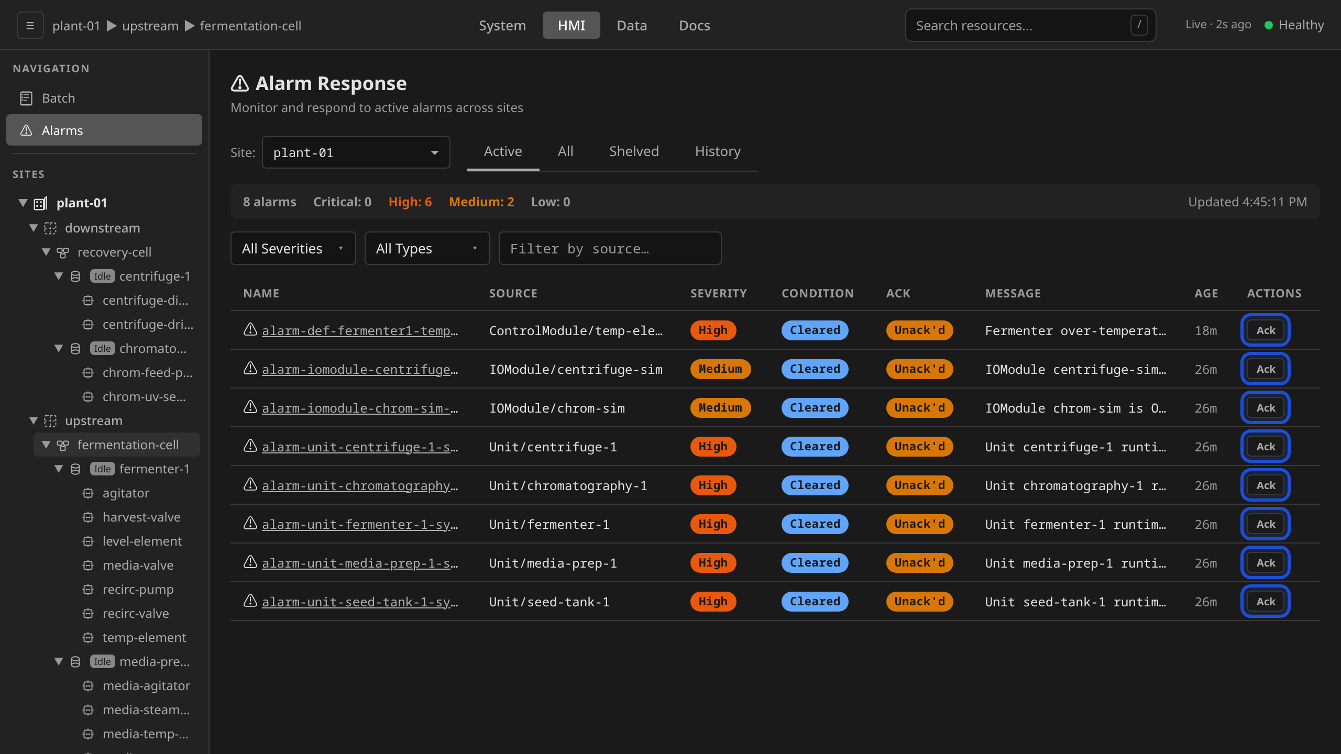This screenshot has width=1341, height=754.
Task: Click the media-pre unit icon
Action: [x=75, y=662]
